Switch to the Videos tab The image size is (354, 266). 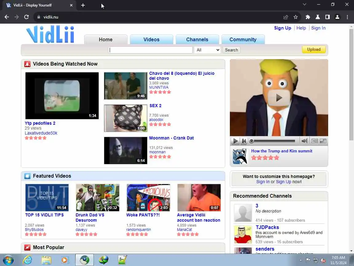(151, 39)
